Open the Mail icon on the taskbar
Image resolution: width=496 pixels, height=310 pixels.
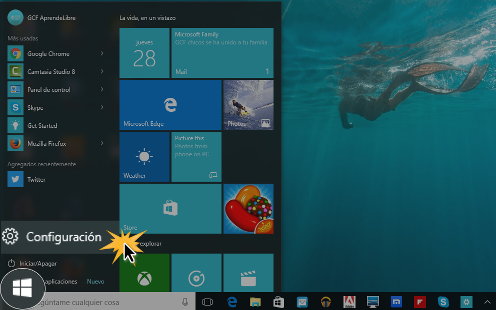(302, 302)
